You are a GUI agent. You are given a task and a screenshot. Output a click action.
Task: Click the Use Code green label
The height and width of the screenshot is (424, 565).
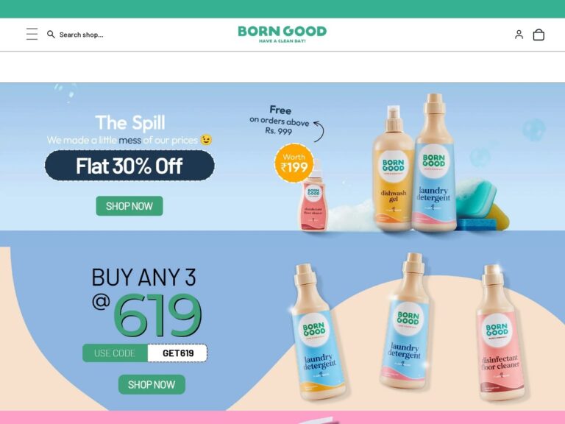115,353
